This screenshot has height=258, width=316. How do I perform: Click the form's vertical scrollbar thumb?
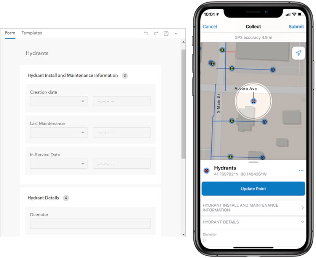pyautogui.click(x=184, y=104)
